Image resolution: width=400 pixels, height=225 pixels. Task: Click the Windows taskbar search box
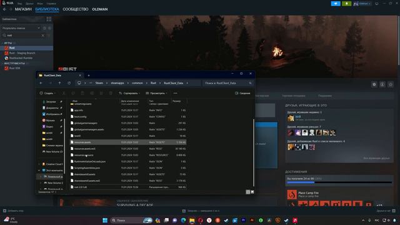click(132, 221)
